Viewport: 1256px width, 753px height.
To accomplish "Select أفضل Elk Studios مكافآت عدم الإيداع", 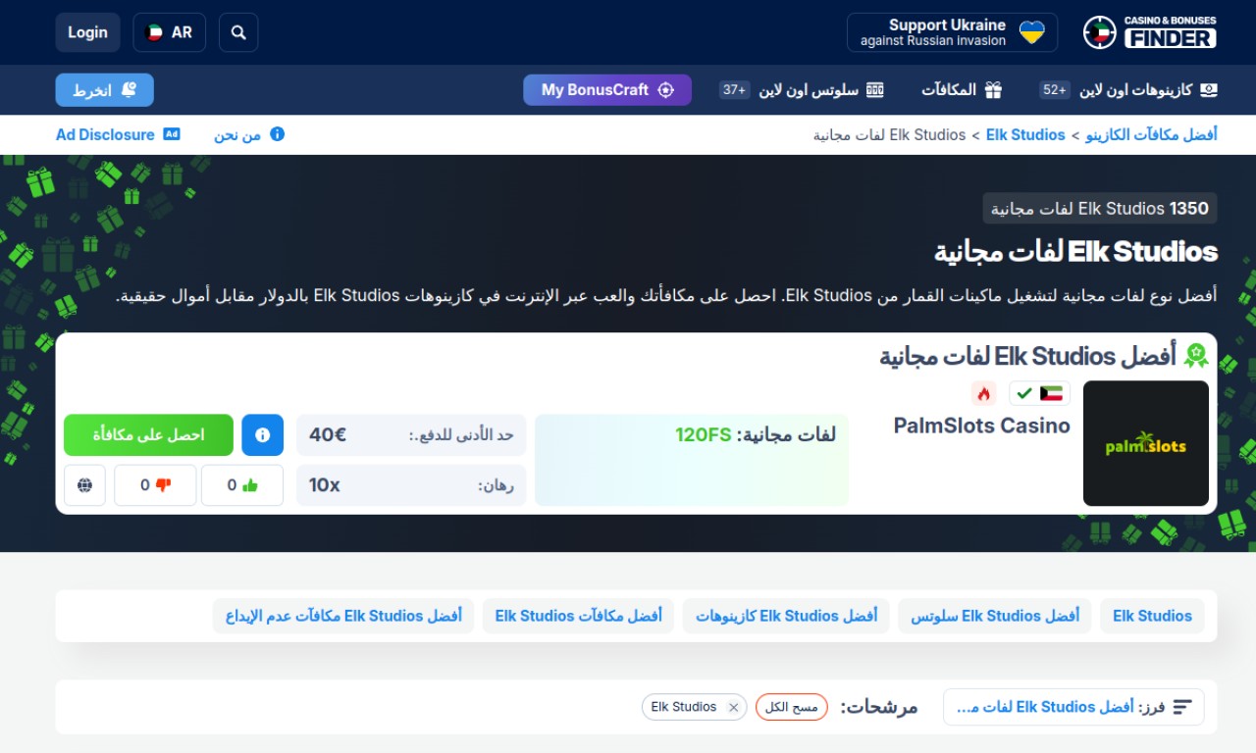I will 343,616.
